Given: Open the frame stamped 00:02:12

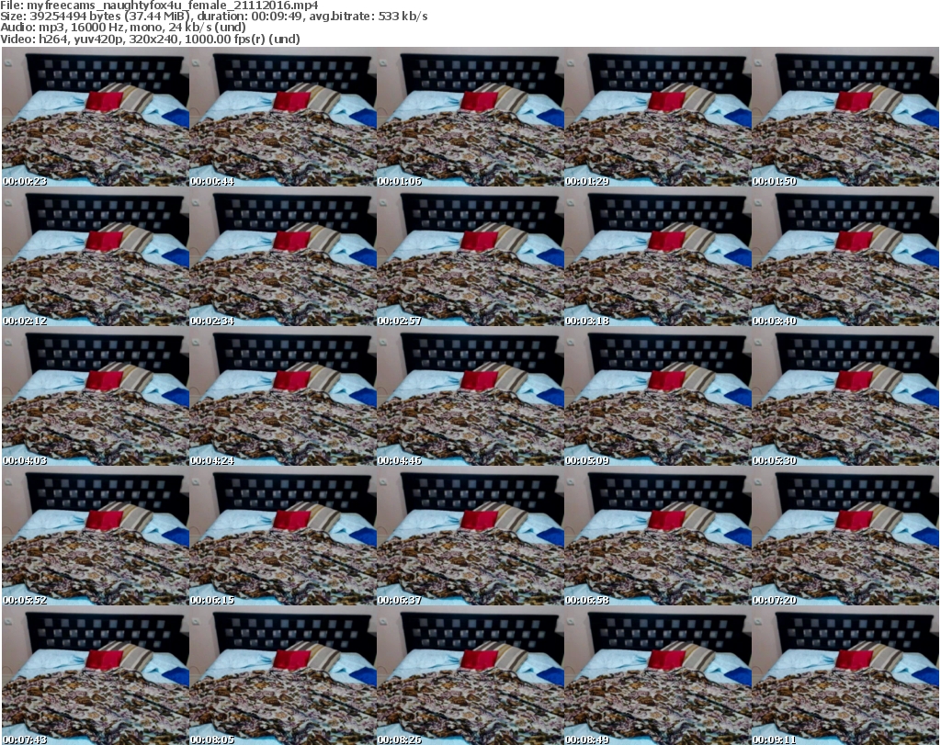Looking at the screenshot, I should coord(96,256).
